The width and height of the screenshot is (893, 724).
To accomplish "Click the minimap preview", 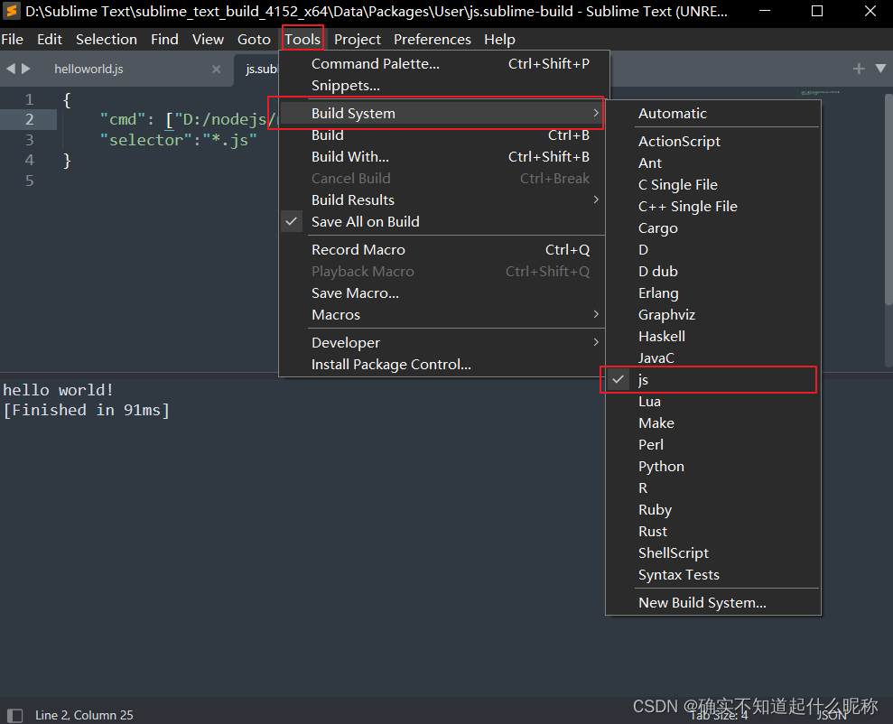I will pyautogui.click(x=820, y=92).
